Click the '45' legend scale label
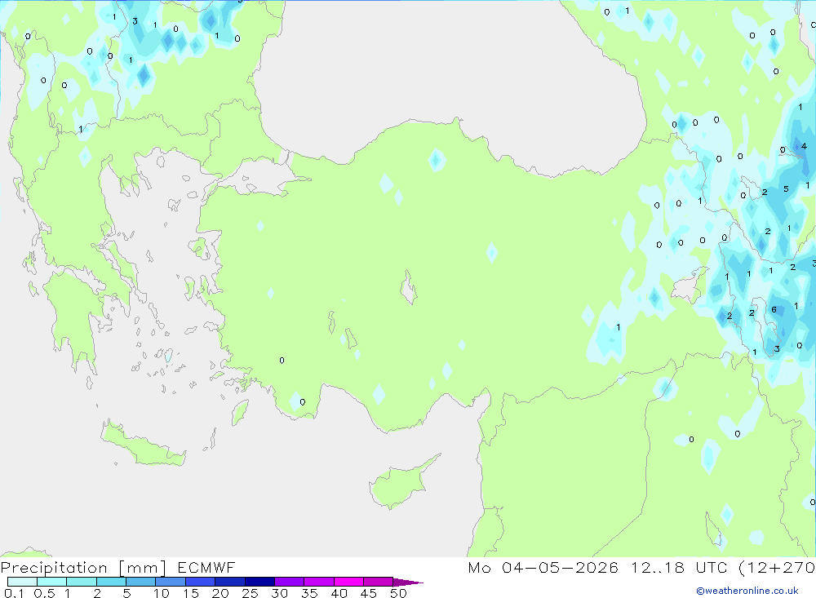 369,593
